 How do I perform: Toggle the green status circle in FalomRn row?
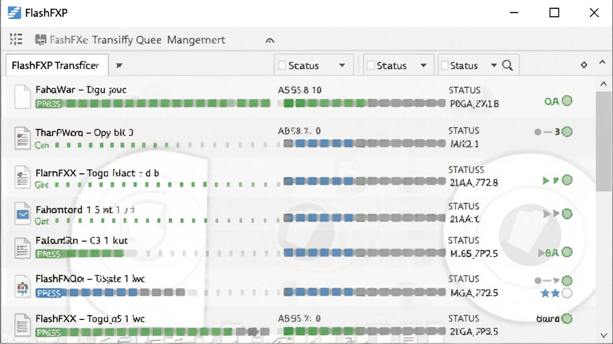[x=567, y=253]
